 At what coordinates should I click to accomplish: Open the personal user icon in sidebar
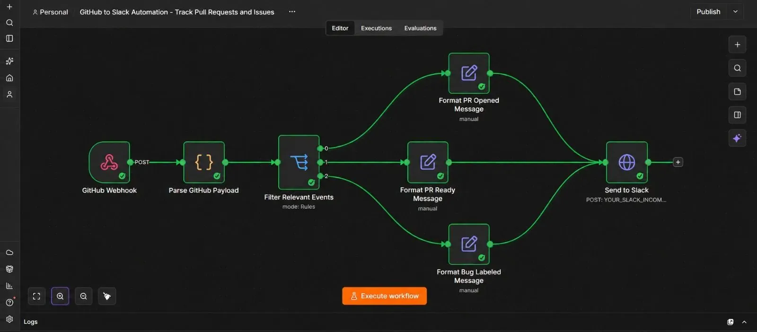9,95
